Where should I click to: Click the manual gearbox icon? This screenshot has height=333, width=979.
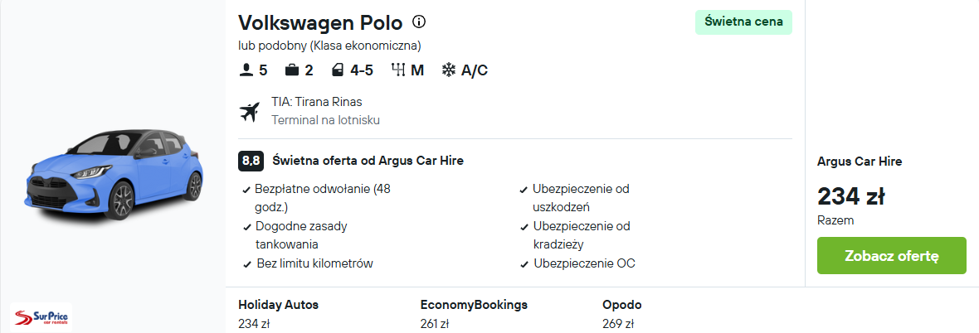(397, 70)
